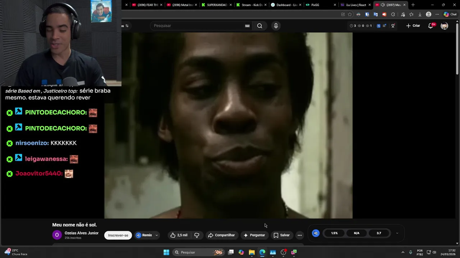Image resolution: width=460 pixels, height=258 pixels.
Task: Click the app/split icon left of favorites star
Action: click(343, 14)
